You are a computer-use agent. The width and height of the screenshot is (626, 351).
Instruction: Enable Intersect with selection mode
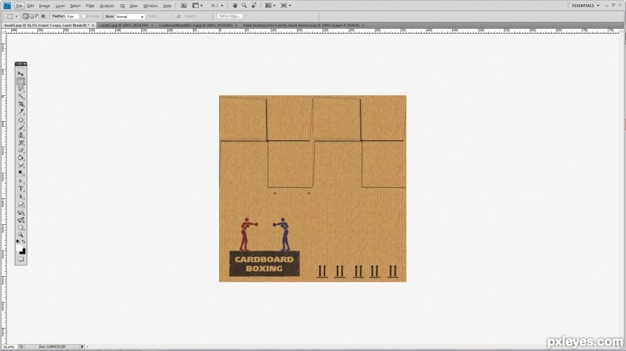[43, 16]
